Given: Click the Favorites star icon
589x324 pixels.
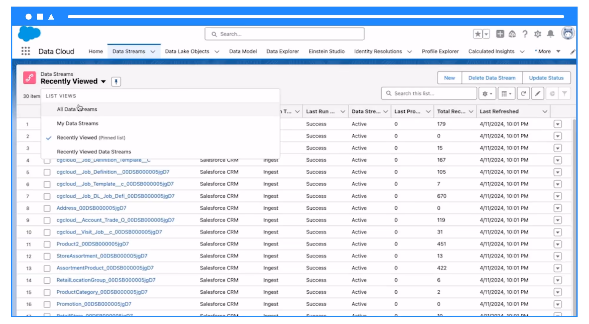Looking at the screenshot, I should point(478,34).
